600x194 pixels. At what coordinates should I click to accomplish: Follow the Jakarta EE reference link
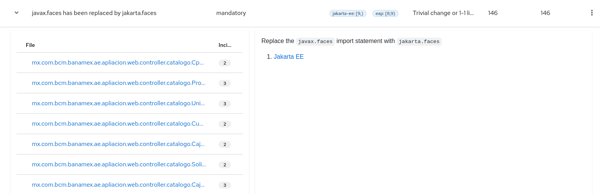pyautogui.click(x=289, y=56)
